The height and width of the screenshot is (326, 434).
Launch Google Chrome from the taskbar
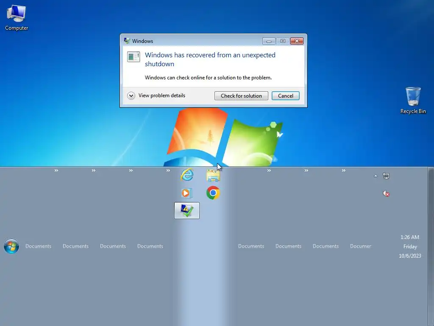(213, 193)
